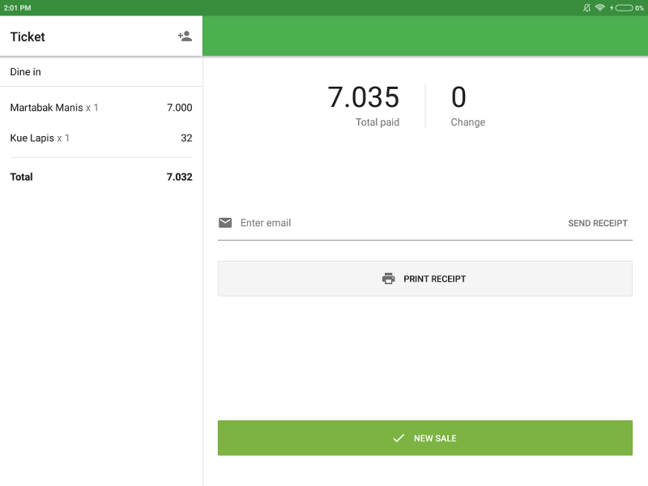Click the charging battery indicator
This screenshot has height=486, width=648.
pyautogui.click(x=622, y=6)
